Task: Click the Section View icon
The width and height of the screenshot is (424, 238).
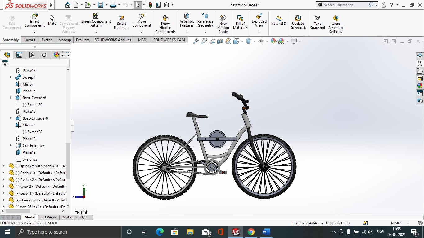Action: (220, 41)
